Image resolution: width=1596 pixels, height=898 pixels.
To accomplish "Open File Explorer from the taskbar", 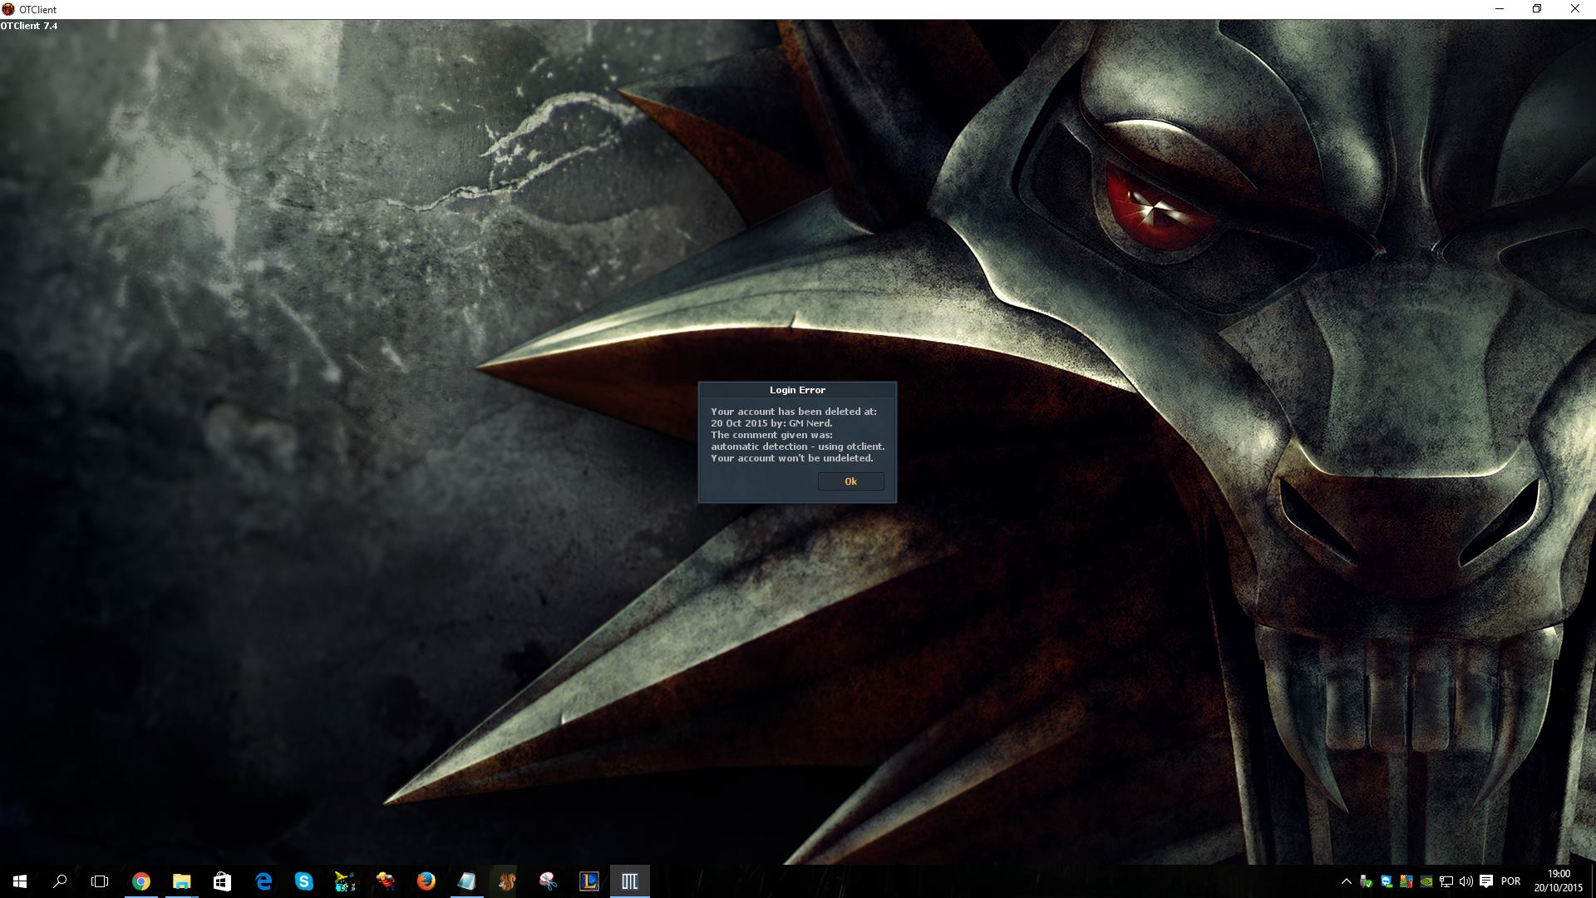I will [181, 881].
